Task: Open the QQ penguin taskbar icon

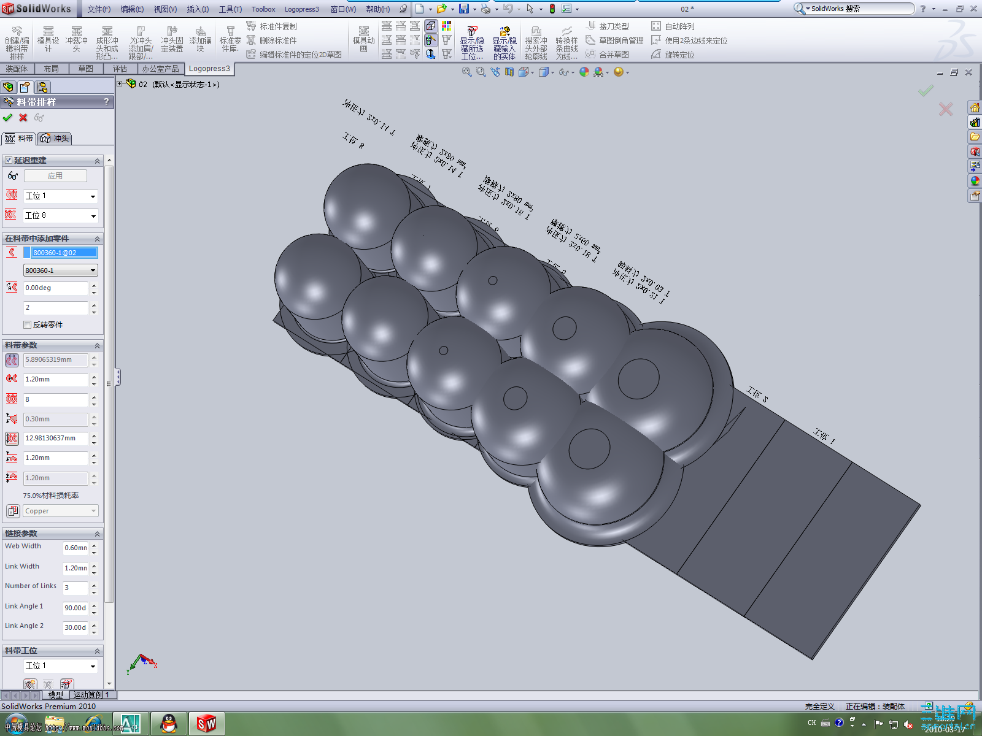Action: point(169,724)
